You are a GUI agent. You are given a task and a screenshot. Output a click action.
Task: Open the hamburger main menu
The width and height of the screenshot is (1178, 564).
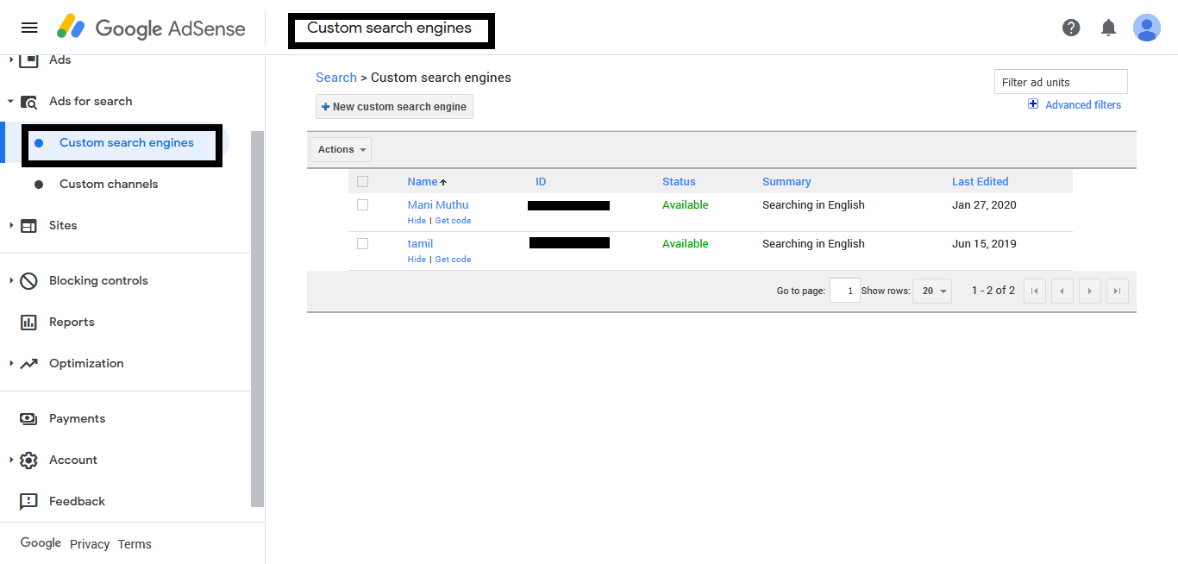coord(29,28)
